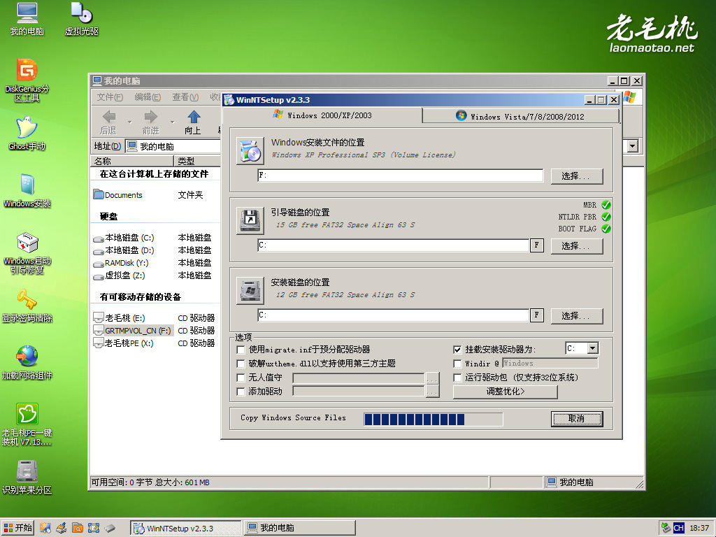Enable 使用migrate.inf于预分配驱动器 checkbox
The image size is (716, 537).
241,350
